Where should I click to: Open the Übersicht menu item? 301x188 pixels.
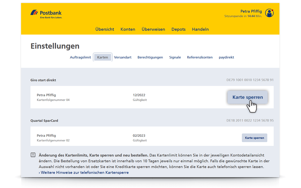tap(105, 29)
